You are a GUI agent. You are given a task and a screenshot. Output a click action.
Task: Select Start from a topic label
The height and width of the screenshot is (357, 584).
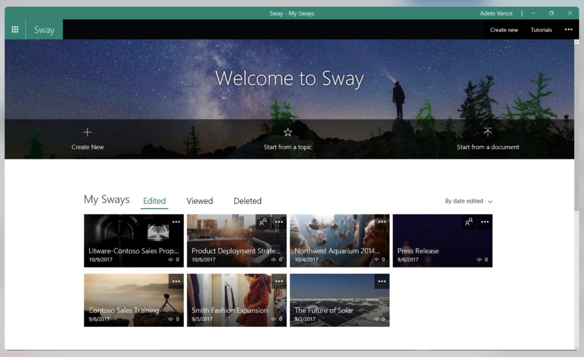tap(287, 147)
